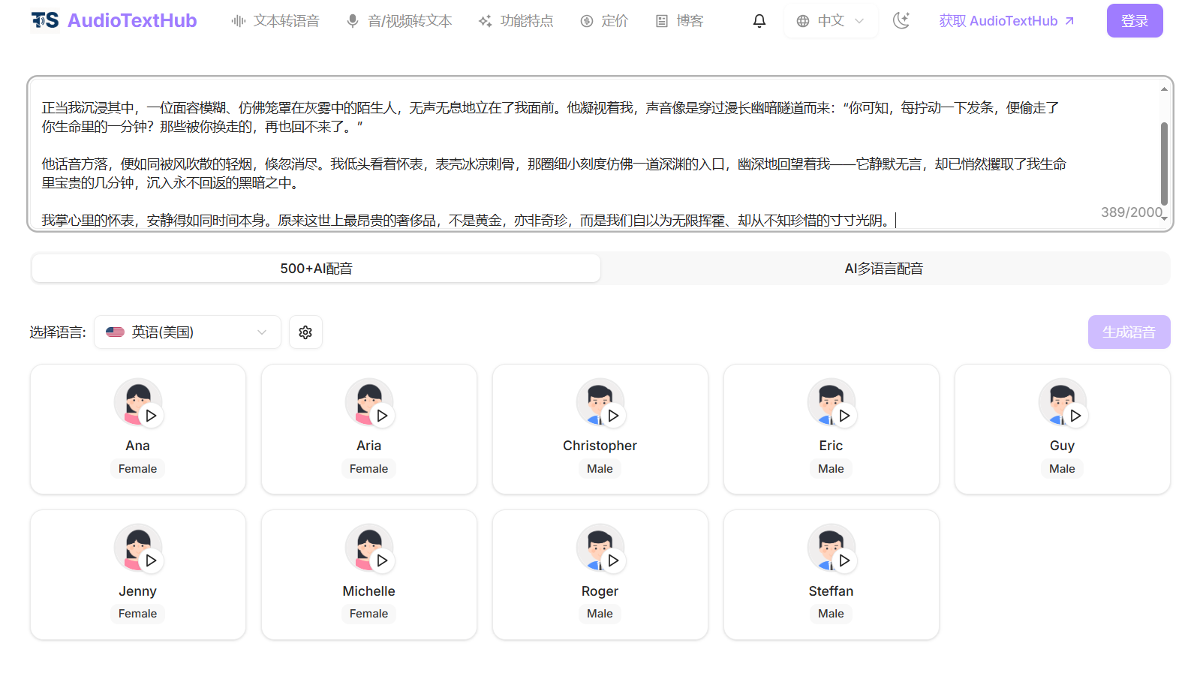Play Christopher voice sample
Image resolution: width=1203 pixels, height=673 pixels.
click(613, 416)
